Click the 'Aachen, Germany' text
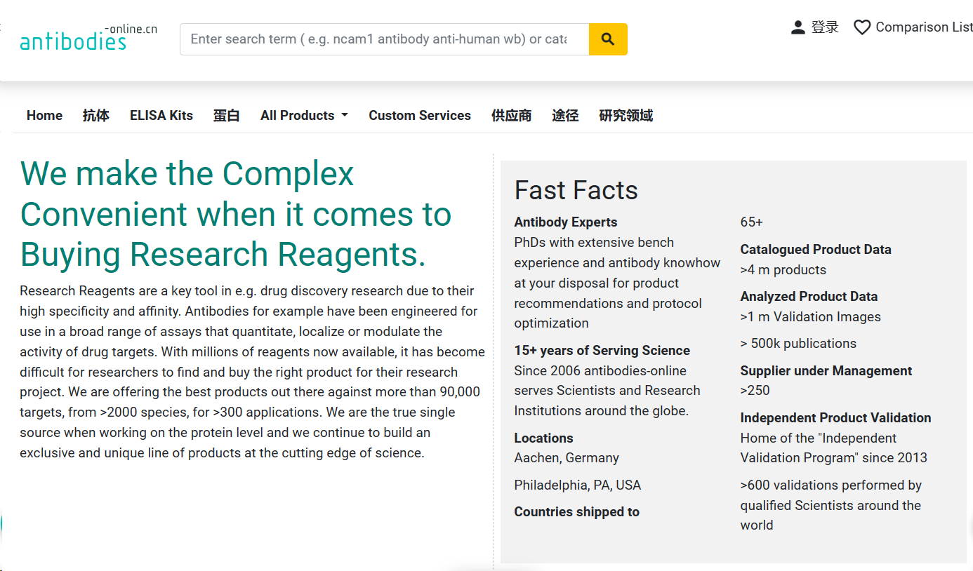This screenshot has height=571, width=973. (x=567, y=458)
